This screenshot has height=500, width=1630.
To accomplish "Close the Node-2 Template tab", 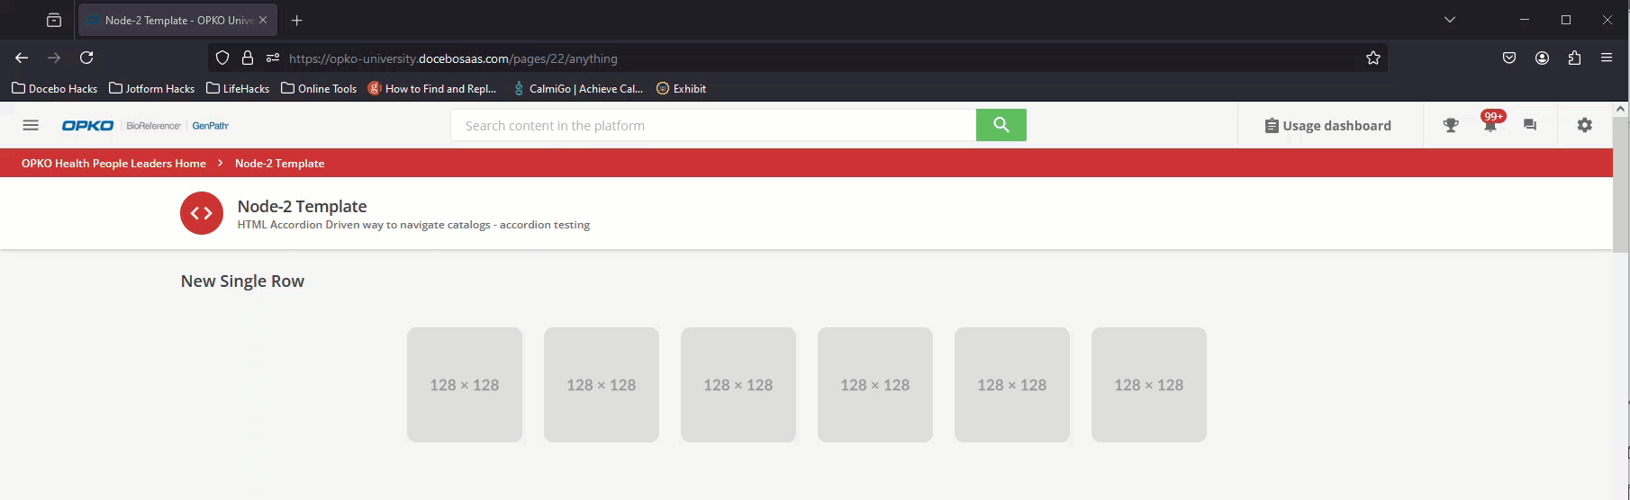I will coord(263,20).
